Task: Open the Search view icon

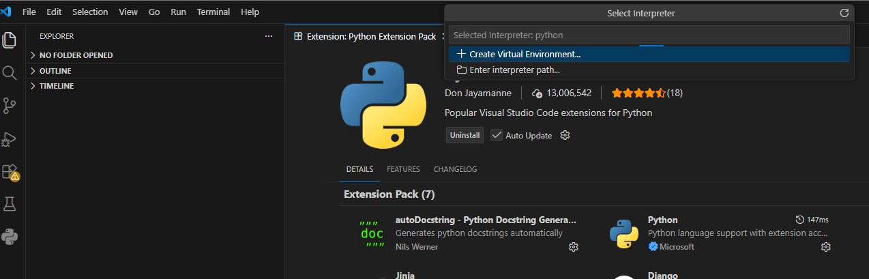Action: click(10, 73)
